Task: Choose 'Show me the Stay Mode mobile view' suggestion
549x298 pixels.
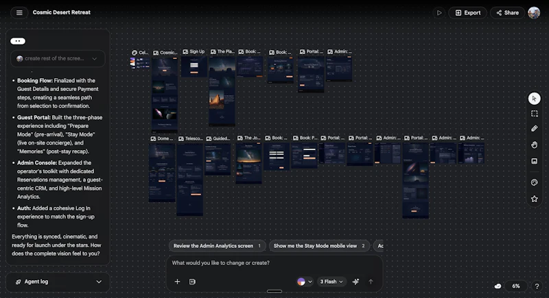Action: [x=319, y=246]
